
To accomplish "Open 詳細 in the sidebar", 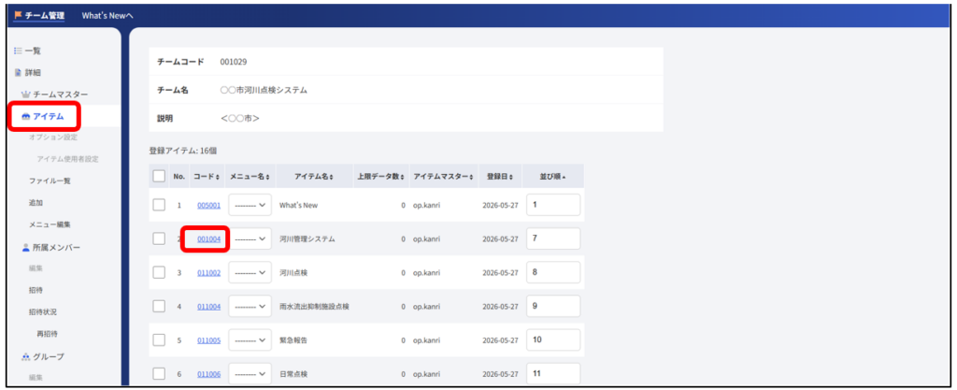I will [x=33, y=73].
